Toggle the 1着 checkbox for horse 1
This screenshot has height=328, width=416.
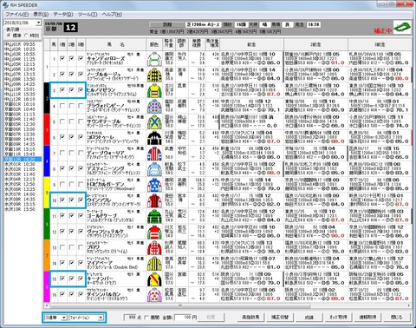click(62, 59)
